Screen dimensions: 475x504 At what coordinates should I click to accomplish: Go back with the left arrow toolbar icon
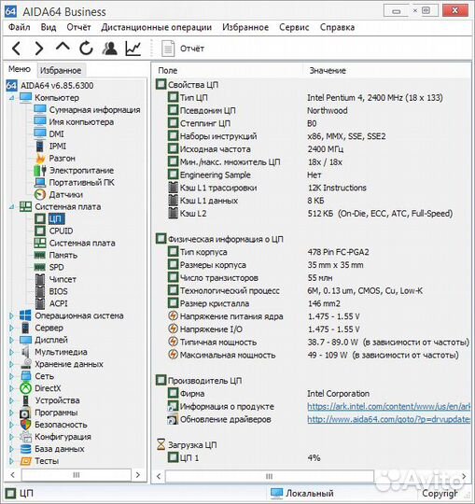(x=17, y=49)
